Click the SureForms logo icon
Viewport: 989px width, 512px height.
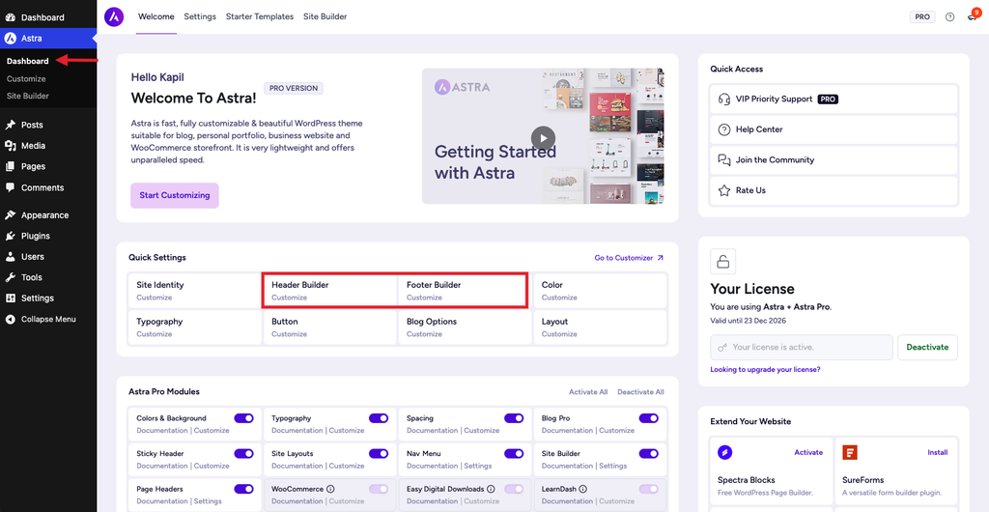pyautogui.click(x=850, y=452)
